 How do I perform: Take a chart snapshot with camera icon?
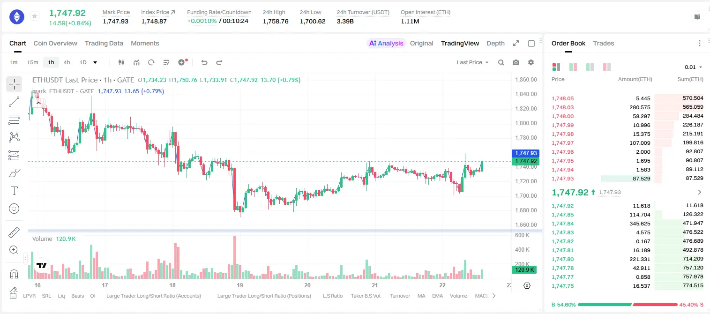click(x=516, y=62)
